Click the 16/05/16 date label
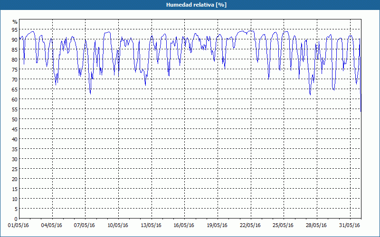The image size is (380, 237). (x=184, y=226)
